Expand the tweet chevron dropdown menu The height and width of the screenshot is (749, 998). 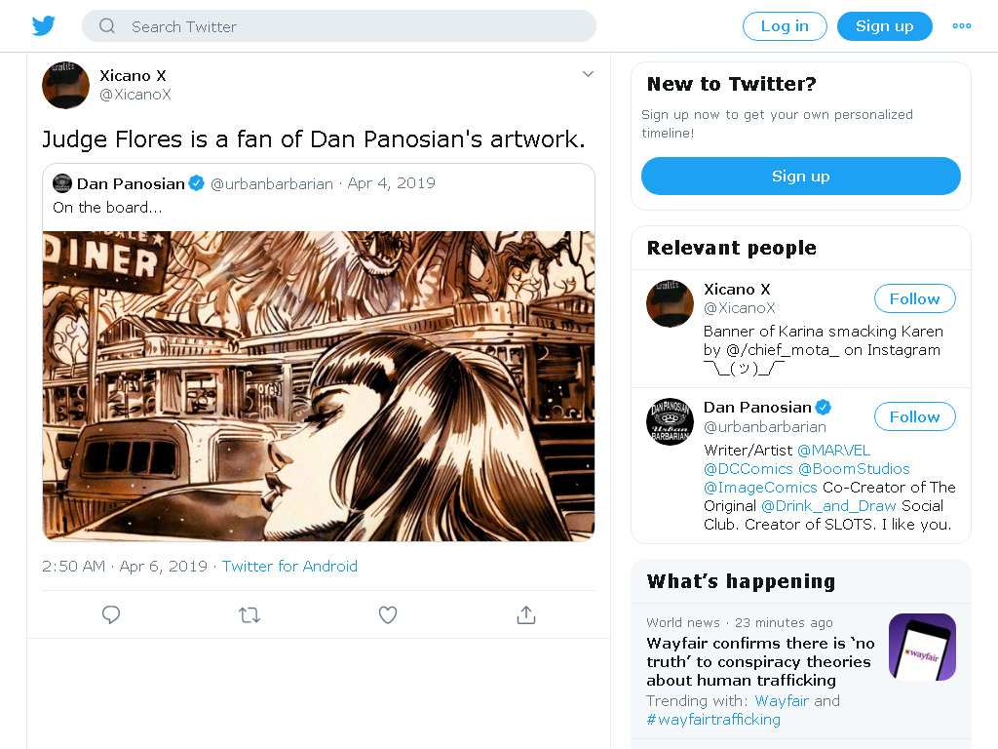point(588,74)
